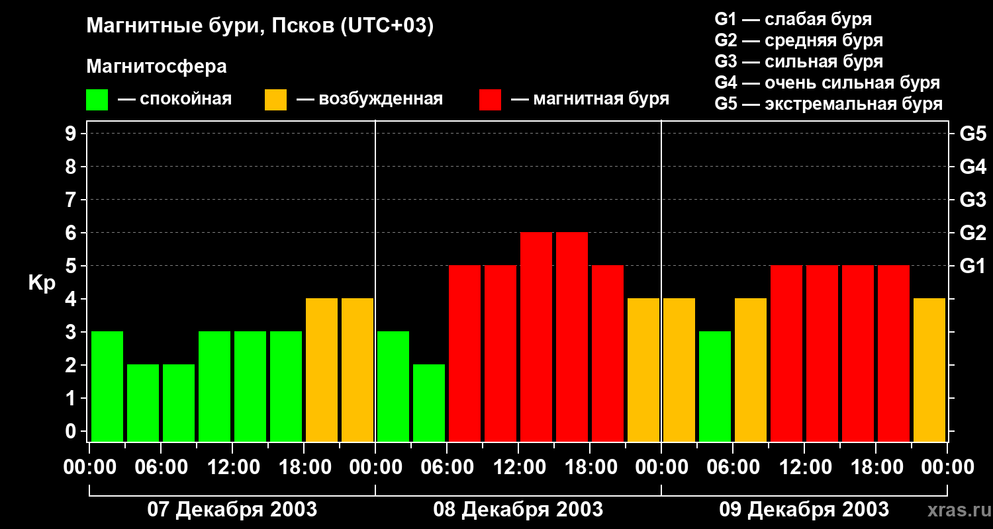This screenshot has width=993, height=529.
Task: Click the 'Kp' y-axis title
Action: (42, 282)
